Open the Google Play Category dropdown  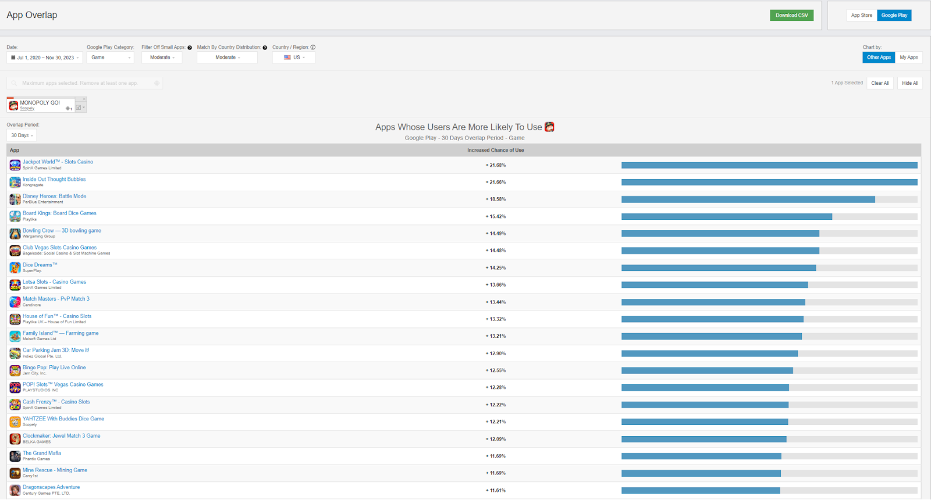110,58
